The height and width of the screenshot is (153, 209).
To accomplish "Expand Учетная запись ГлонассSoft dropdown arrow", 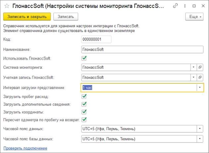I will coord(193,77).
